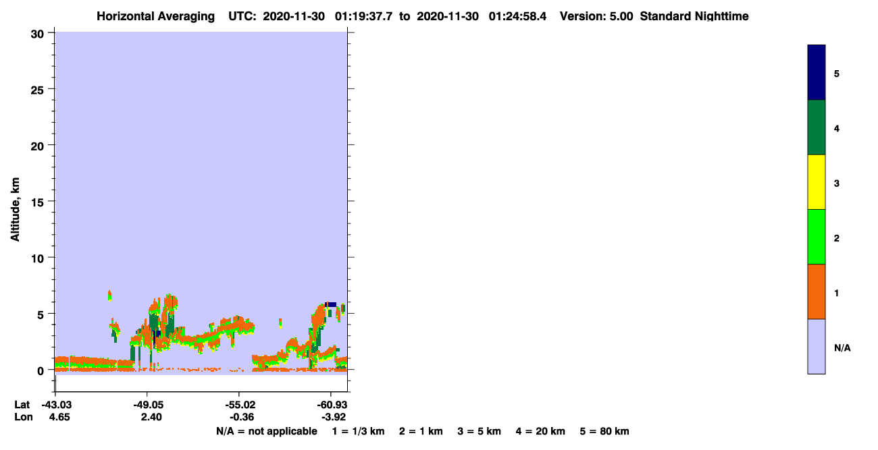This screenshot has width=878, height=450.
Task: Select the orange colorbar segment labeled 1
Action: point(817,291)
